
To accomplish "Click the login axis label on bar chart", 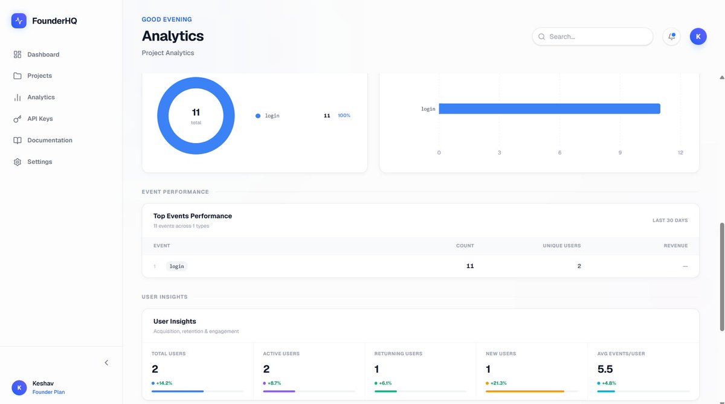I will (x=428, y=109).
